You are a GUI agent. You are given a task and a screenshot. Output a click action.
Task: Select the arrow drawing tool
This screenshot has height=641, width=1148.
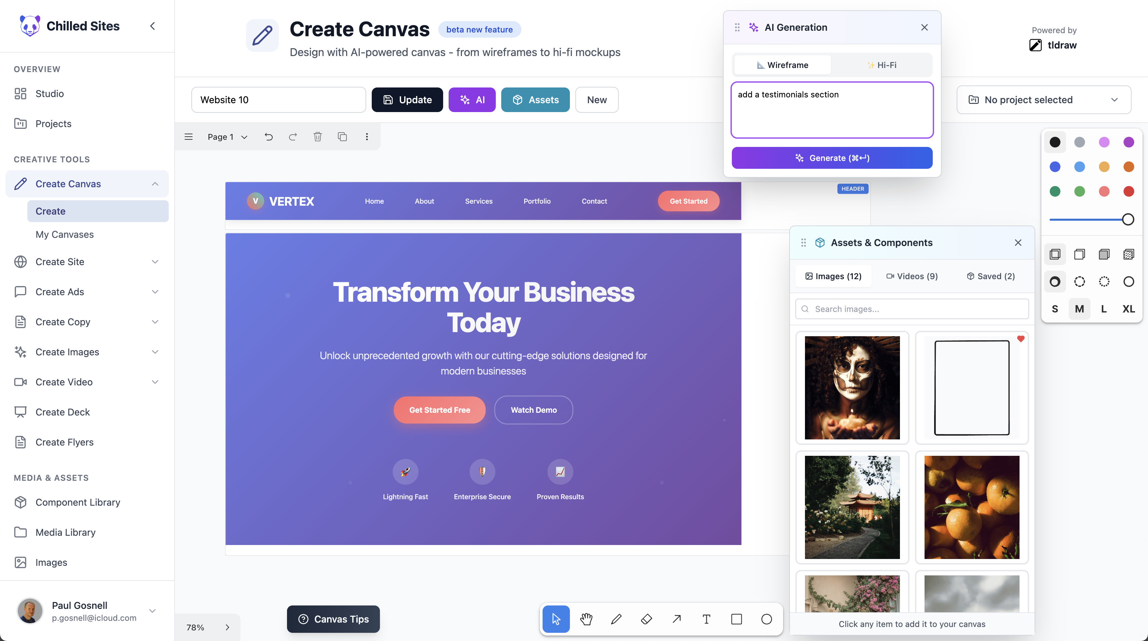coord(676,619)
